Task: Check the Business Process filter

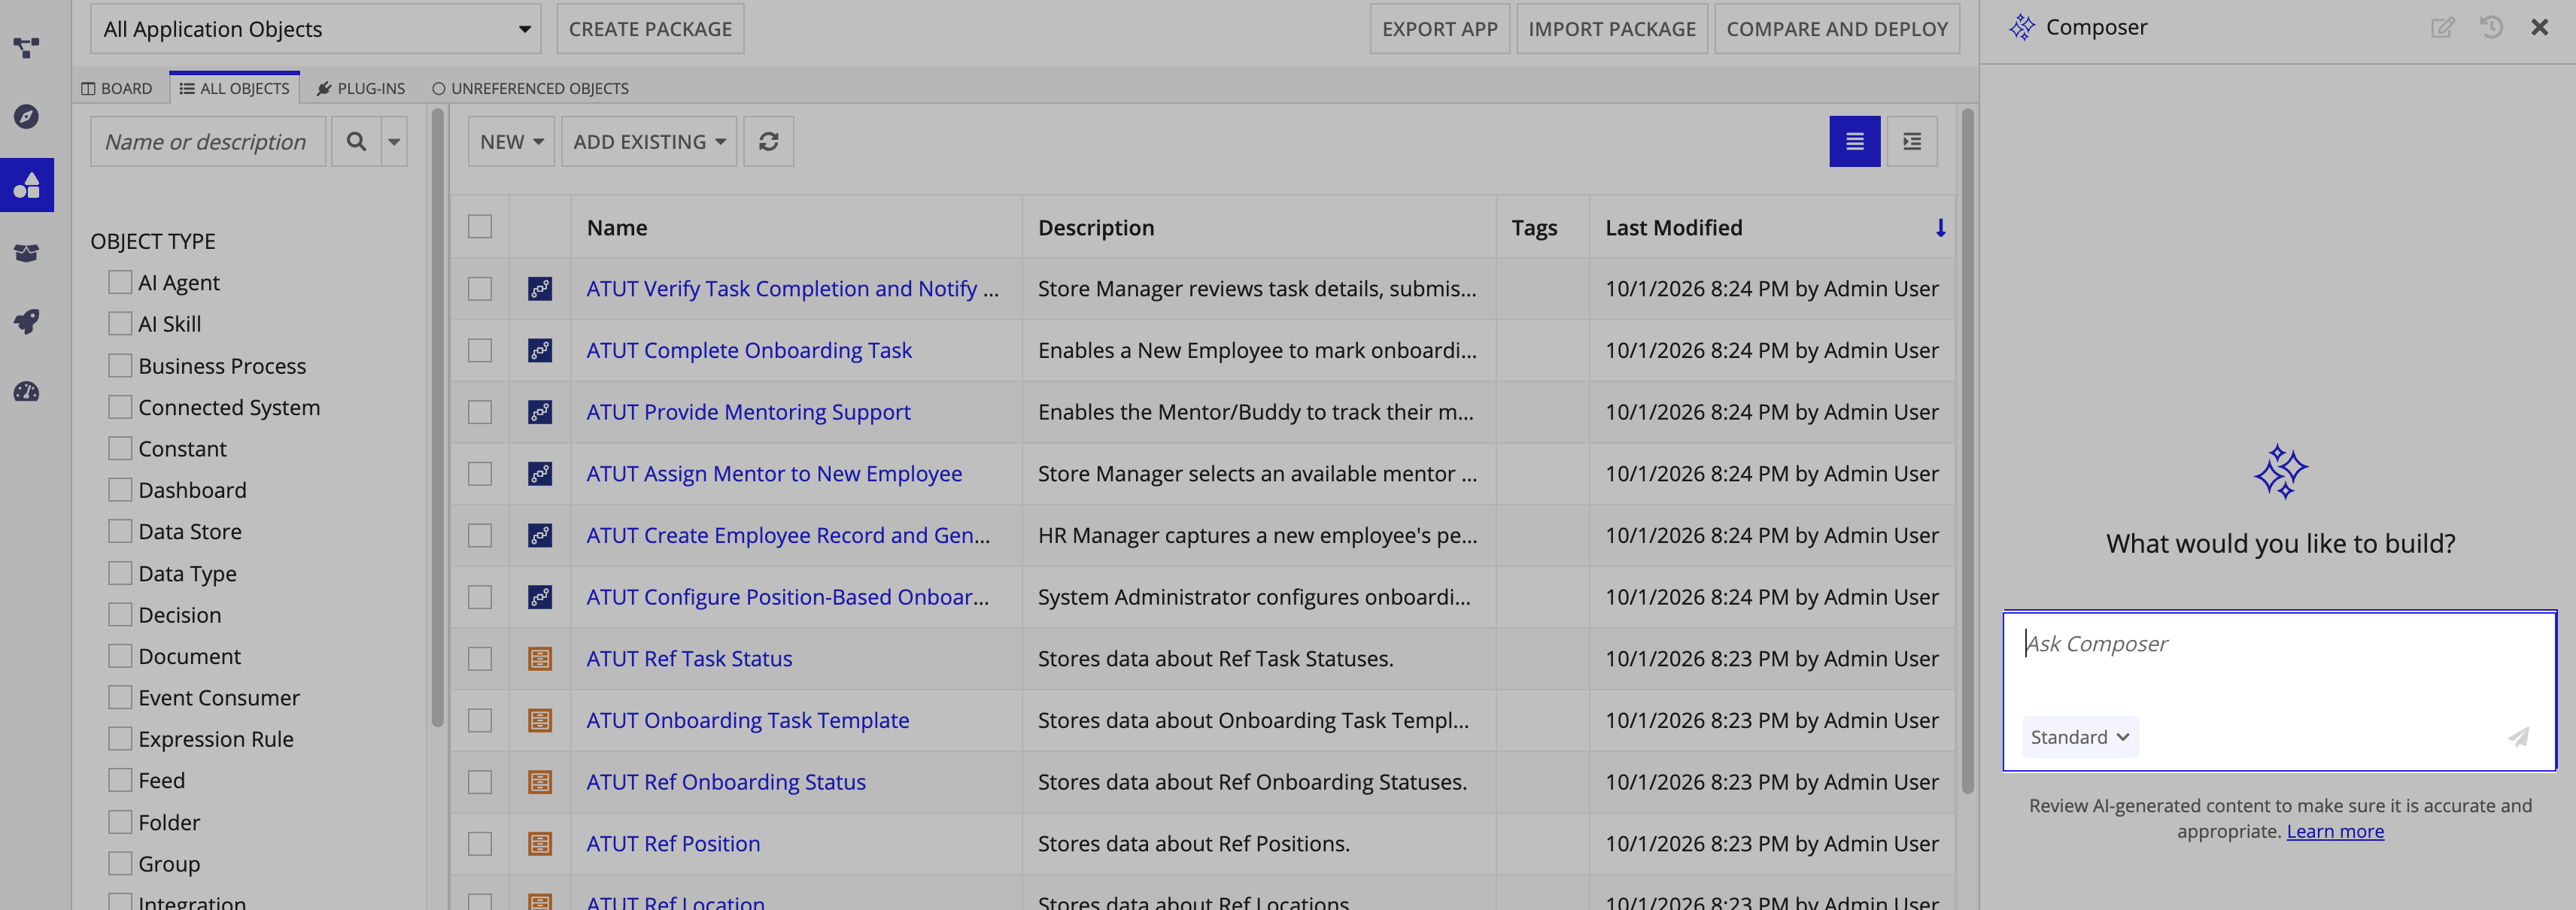Action: [120, 366]
